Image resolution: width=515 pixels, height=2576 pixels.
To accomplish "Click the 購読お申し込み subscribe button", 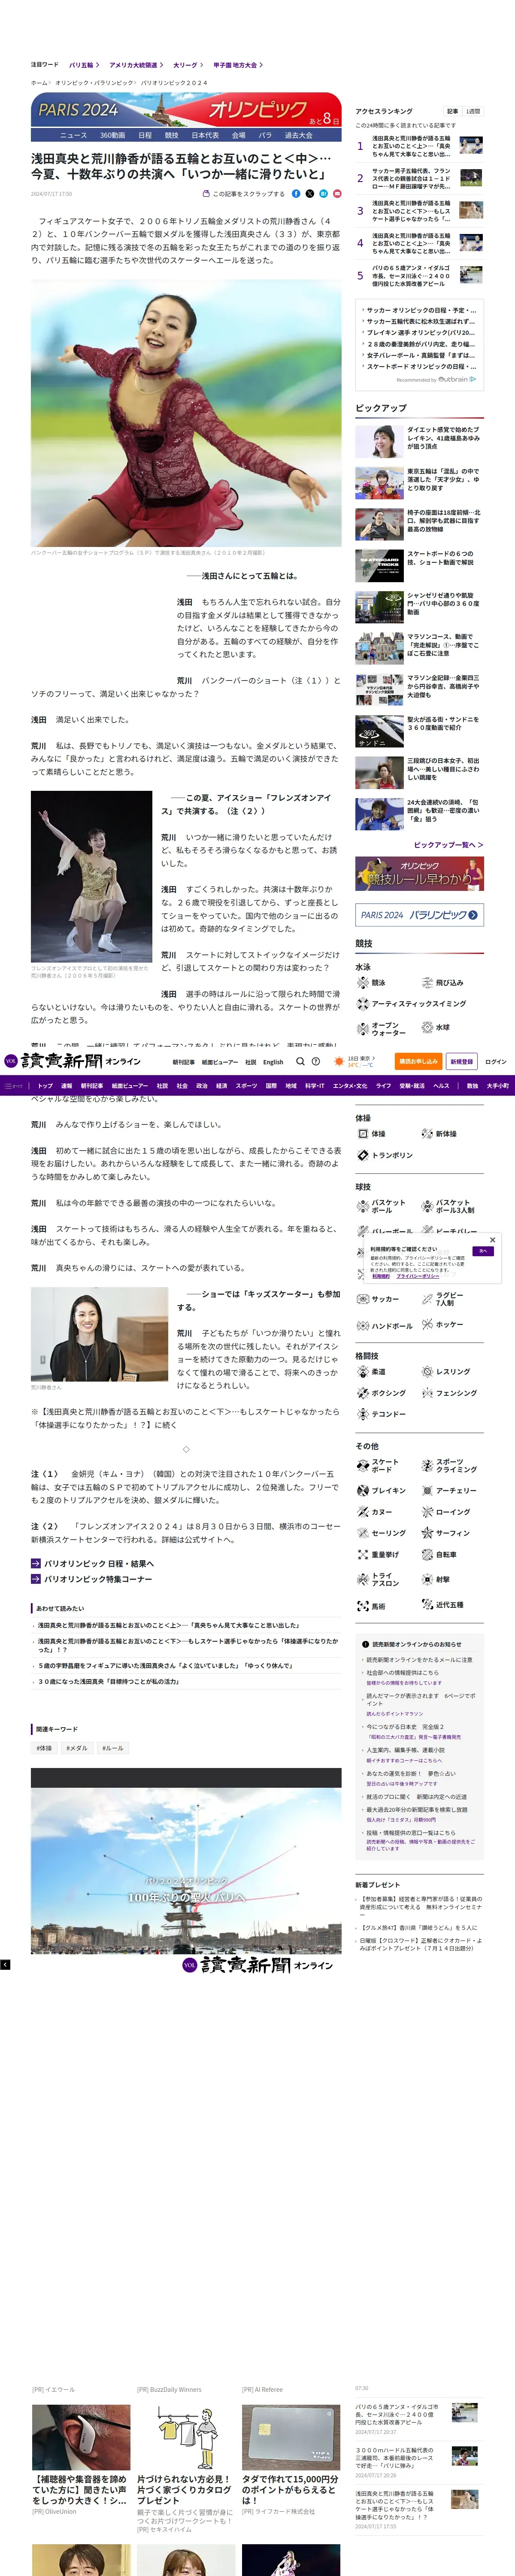I will [x=419, y=1061].
